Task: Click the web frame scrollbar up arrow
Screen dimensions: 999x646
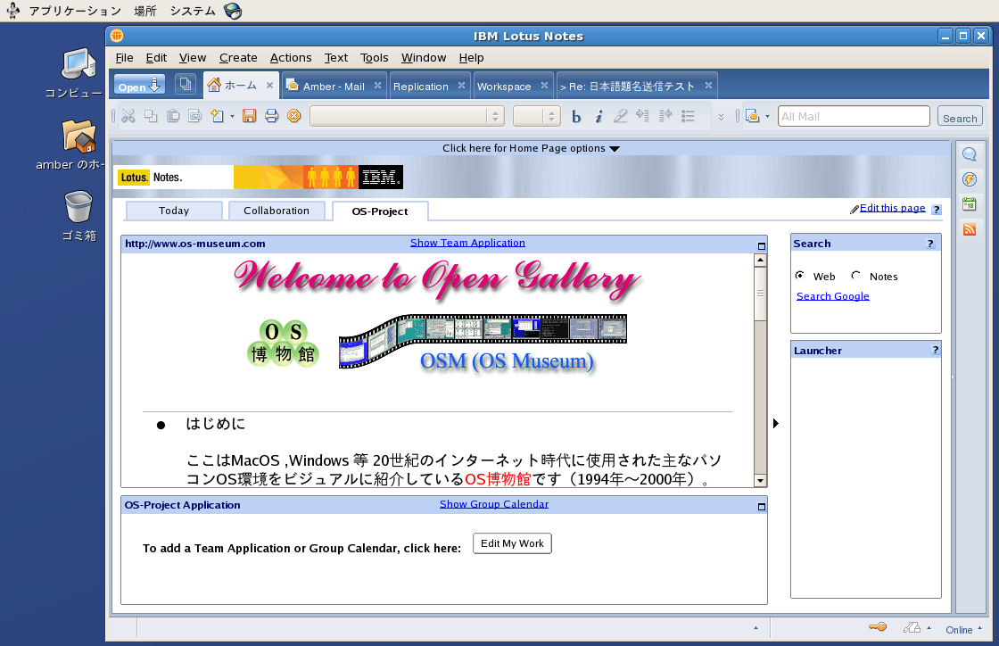Action: click(x=760, y=260)
